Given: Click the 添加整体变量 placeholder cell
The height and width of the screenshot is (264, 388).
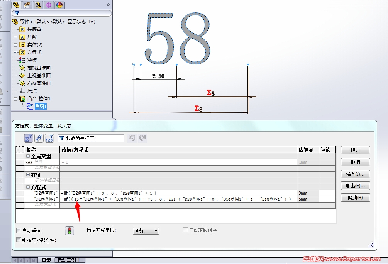Looking at the screenshot, I should (x=42, y=168).
